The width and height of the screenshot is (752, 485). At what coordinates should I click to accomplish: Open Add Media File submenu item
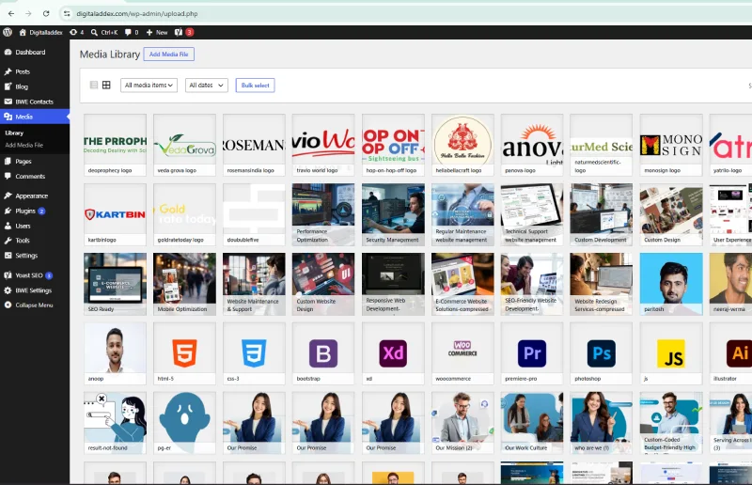click(x=24, y=145)
